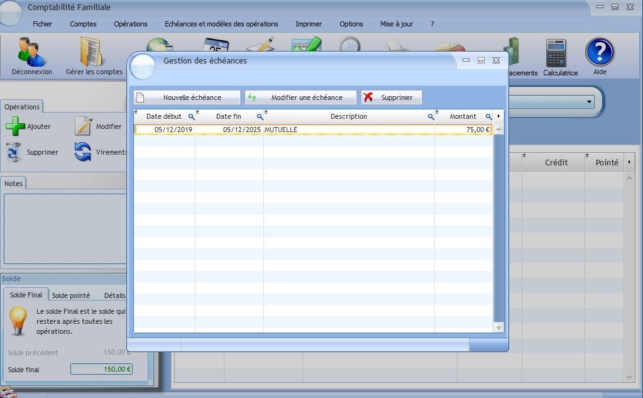Screen dimensions: 643x398
Task: Toggle sort arrows on Montant column
Action: [437, 112]
